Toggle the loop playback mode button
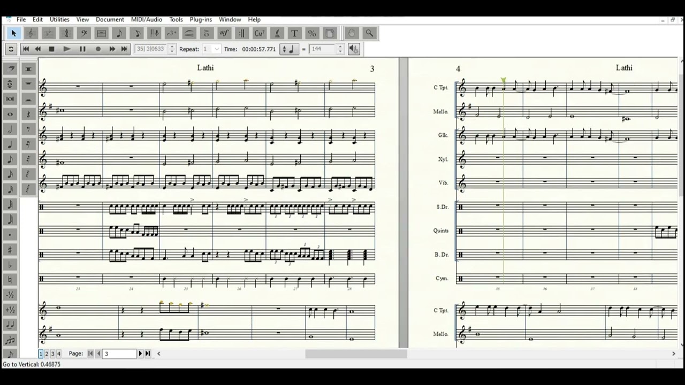Image resolution: width=685 pixels, height=385 pixels. (11, 49)
